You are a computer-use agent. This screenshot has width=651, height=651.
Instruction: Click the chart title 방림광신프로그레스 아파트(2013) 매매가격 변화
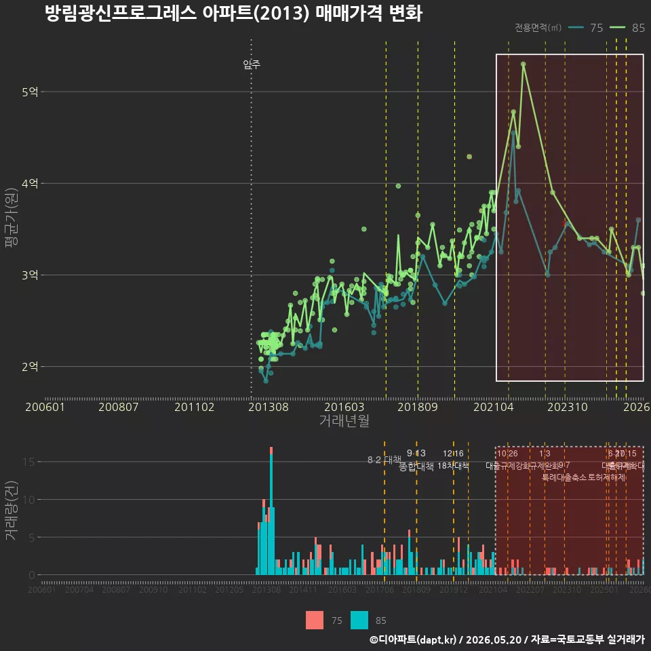click(x=233, y=14)
